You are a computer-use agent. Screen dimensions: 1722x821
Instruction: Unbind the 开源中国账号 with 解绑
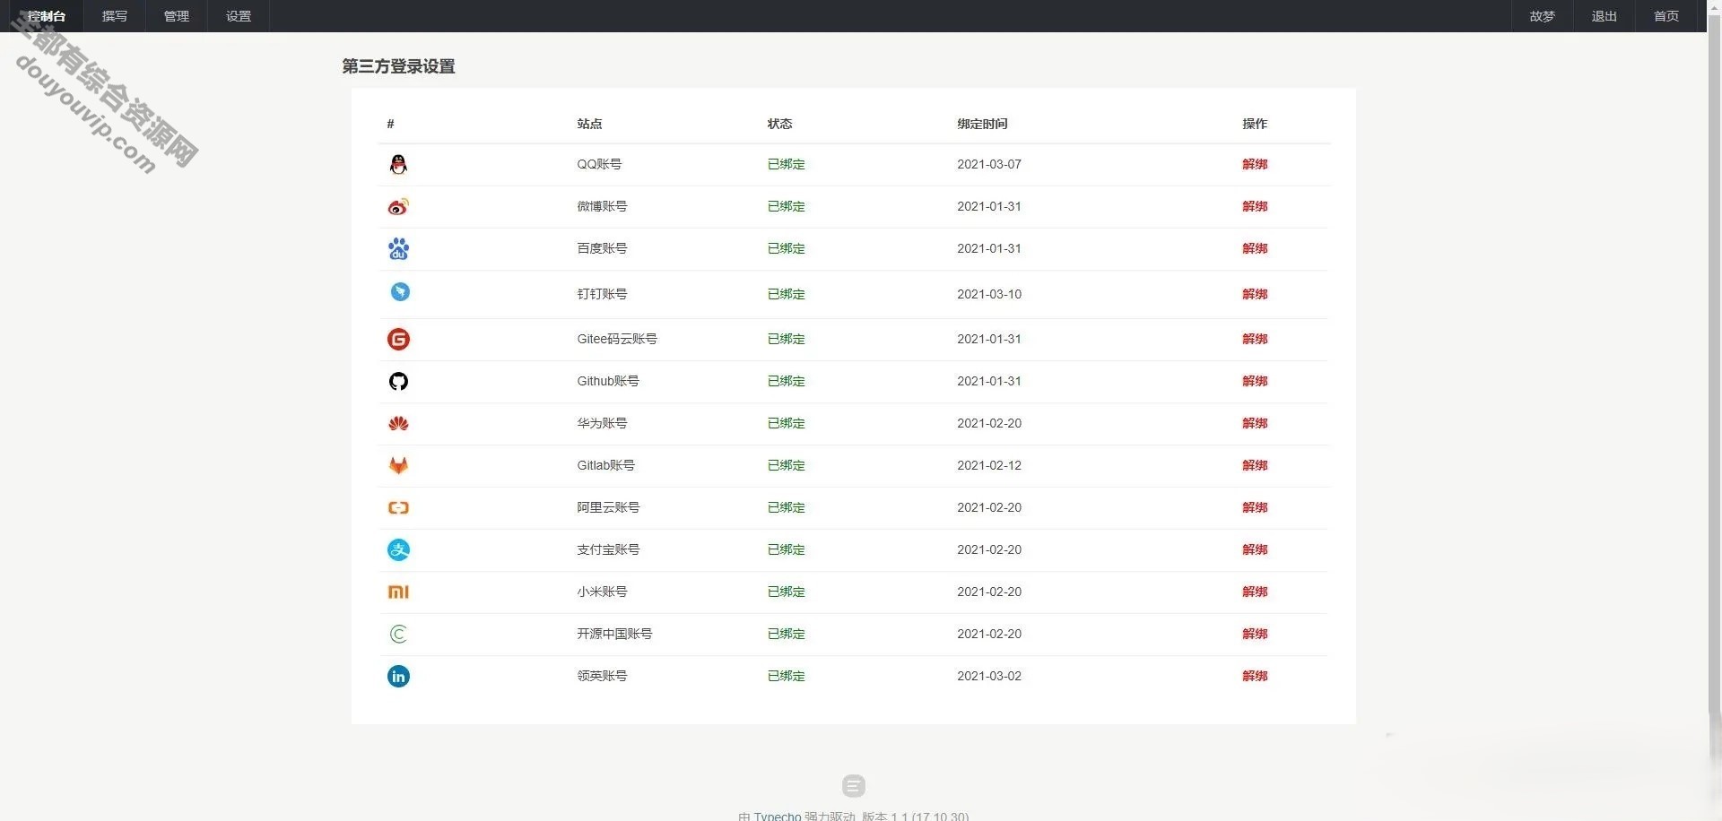click(x=1255, y=634)
